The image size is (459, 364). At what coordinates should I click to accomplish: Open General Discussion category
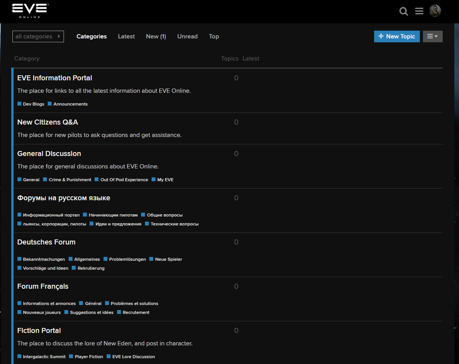point(49,154)
